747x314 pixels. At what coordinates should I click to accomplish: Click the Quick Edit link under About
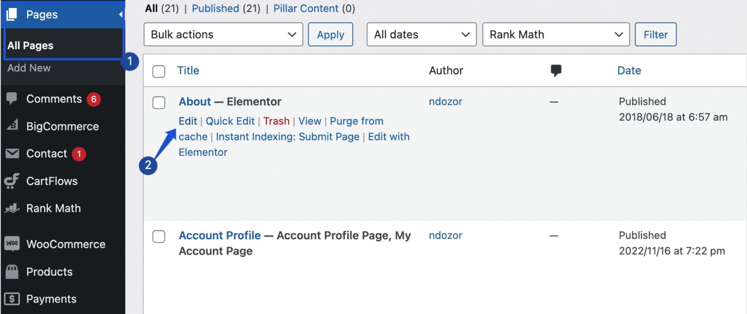[x=230, y=121]
